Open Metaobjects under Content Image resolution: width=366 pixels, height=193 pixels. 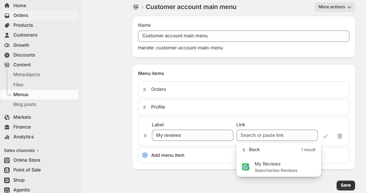[x=27, y=75]
